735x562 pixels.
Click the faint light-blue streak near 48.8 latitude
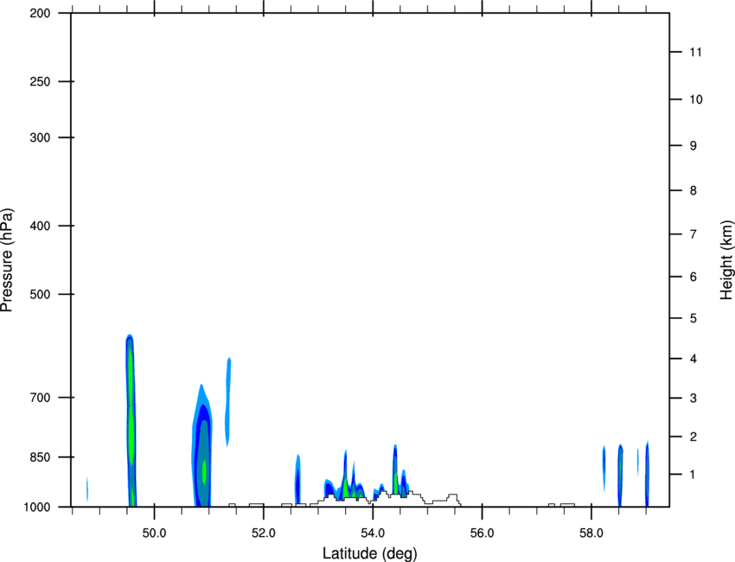[x=87, y=489]
